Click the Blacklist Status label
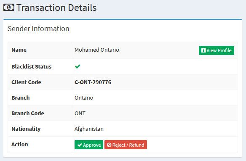Viewport: 246px width, 161px height. 31,66
